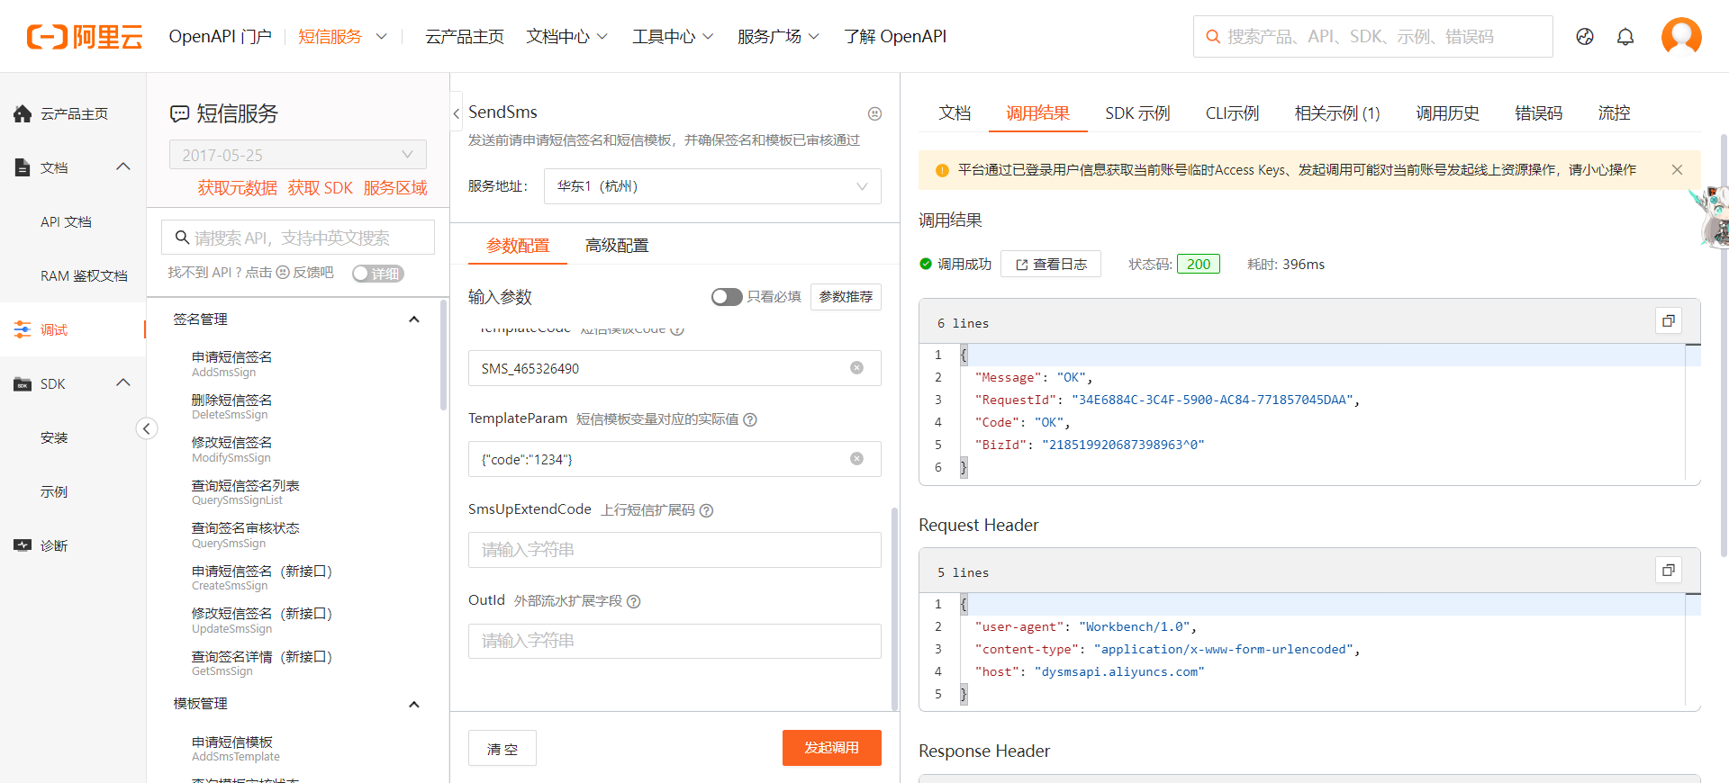Show help for SmsUpExtendCode
The height and width of the screenshot is (783, 1729).
point(706,510)
